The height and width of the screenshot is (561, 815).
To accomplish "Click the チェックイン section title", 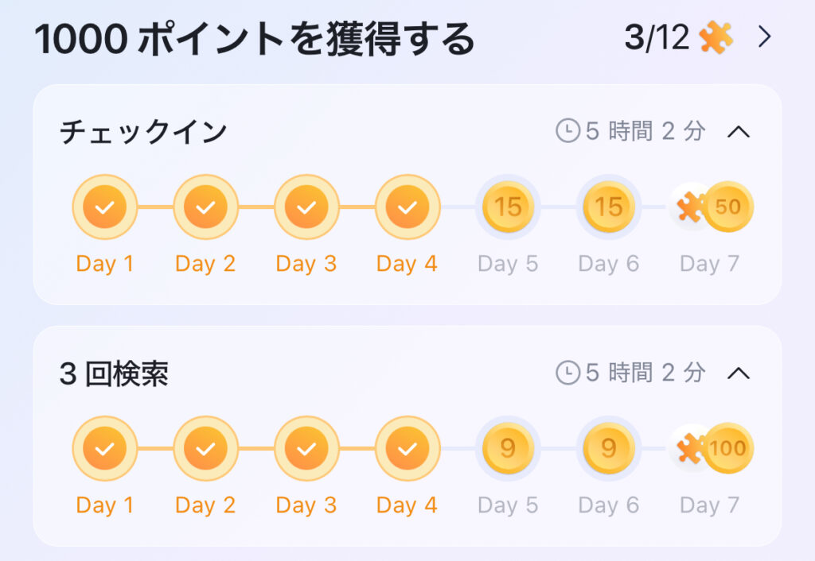I will 143,132.
